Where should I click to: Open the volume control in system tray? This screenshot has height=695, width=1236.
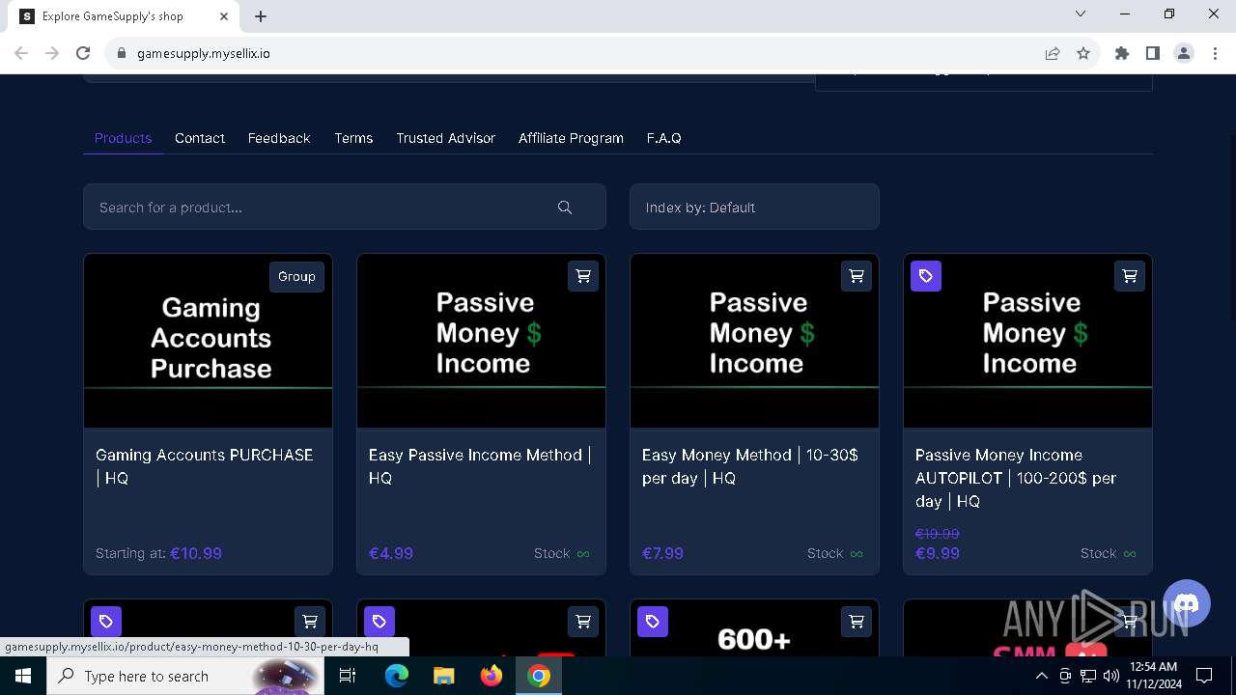1111,676
